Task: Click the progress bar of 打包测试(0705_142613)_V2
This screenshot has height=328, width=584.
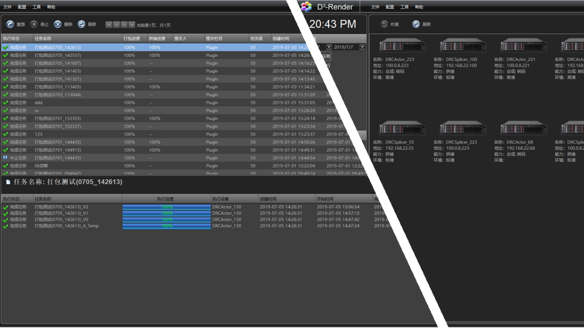Action: click(x=166, y=207)
